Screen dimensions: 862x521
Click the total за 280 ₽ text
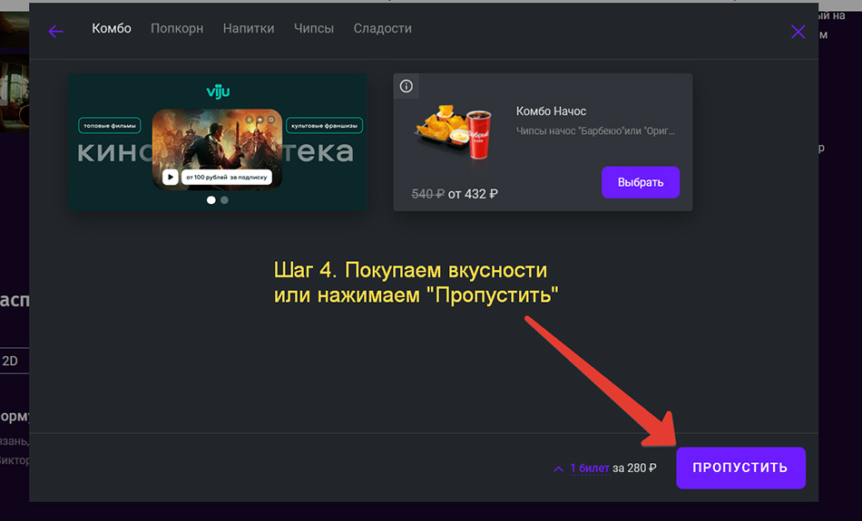(634, 468)
